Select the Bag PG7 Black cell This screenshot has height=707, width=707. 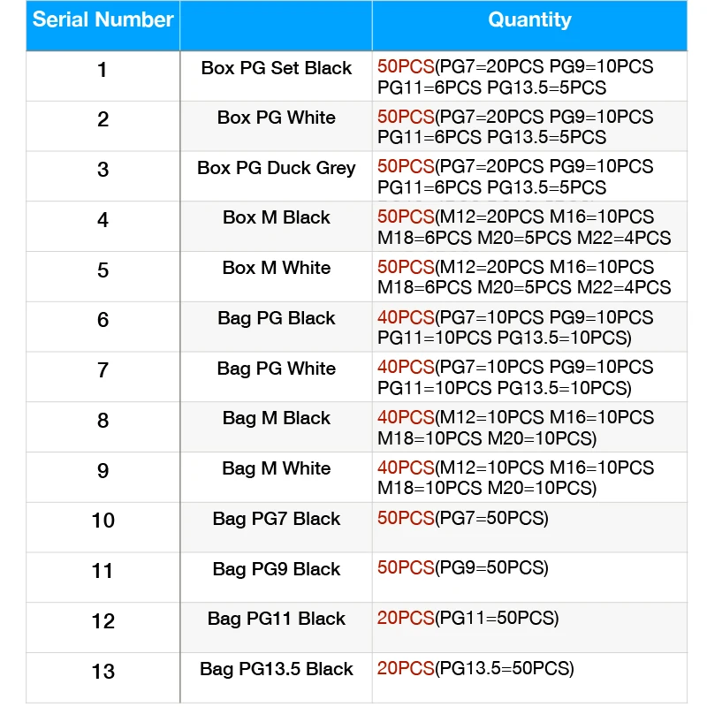click(x=276, y=519)
